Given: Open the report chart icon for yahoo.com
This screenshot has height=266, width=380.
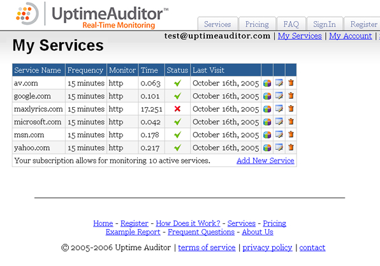Looking at the screenshot, I should (x=267, y=147).
